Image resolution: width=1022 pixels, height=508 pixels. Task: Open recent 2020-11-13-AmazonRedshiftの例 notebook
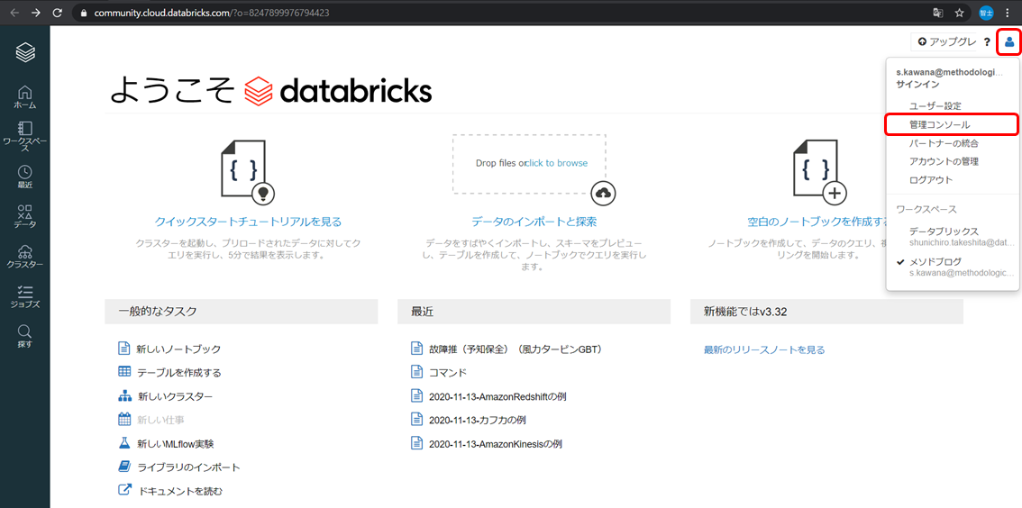pos(497,396)
